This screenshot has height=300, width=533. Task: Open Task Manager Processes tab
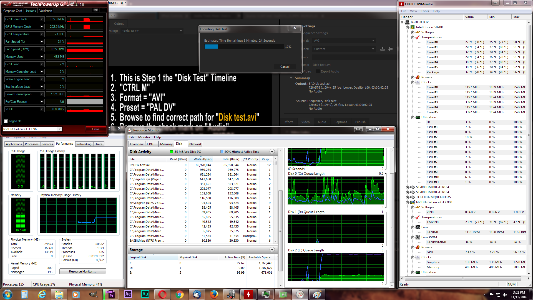(32, 144)
